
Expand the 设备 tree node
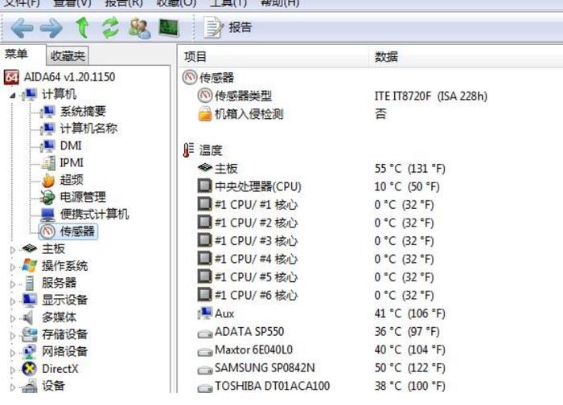(x=13, y=387)
